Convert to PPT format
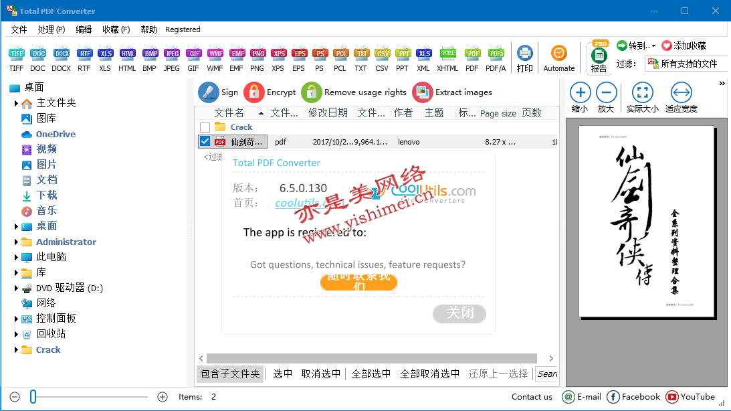Screen dimensions: 731x411 [x=403, y=60]
